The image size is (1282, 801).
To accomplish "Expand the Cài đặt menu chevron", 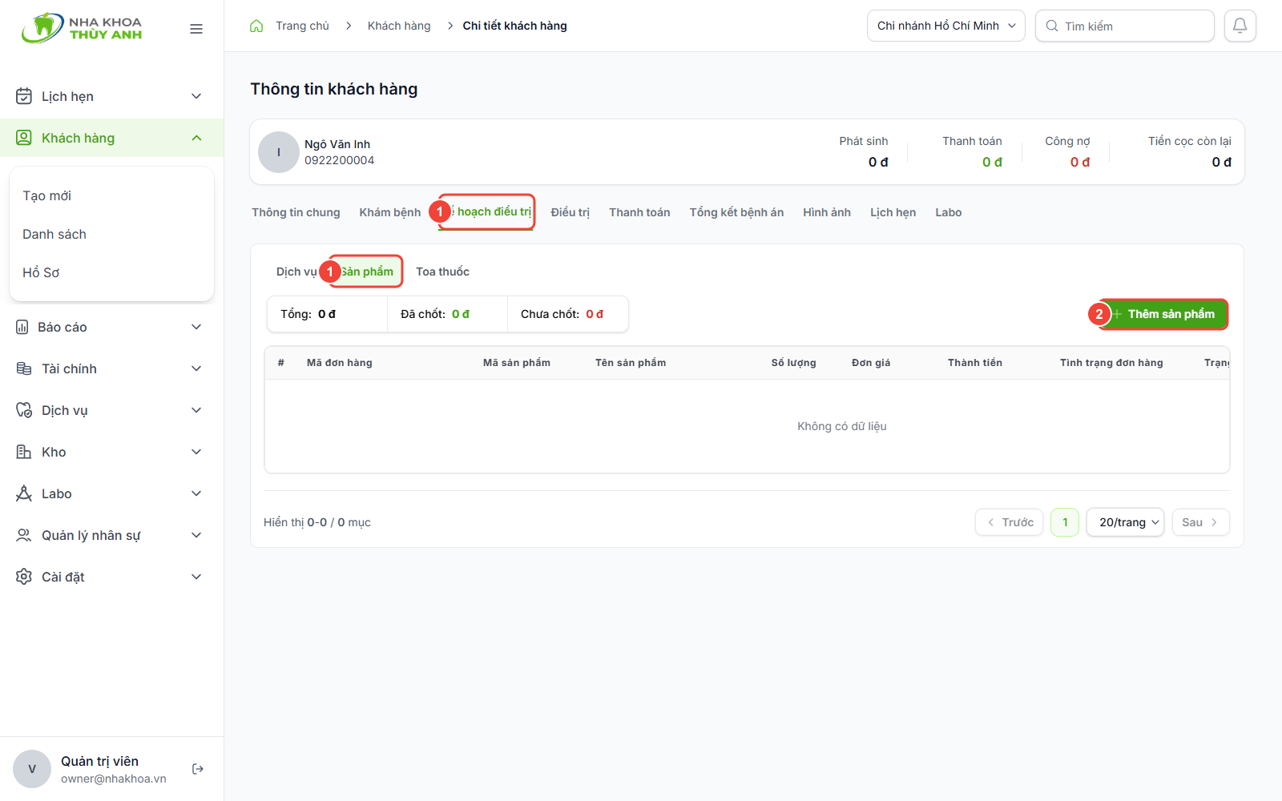I will pos(196,577).
